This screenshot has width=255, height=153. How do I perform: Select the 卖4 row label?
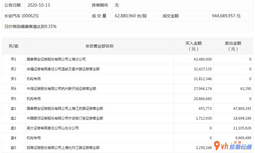pyautogui.click(x=14, y=138)
